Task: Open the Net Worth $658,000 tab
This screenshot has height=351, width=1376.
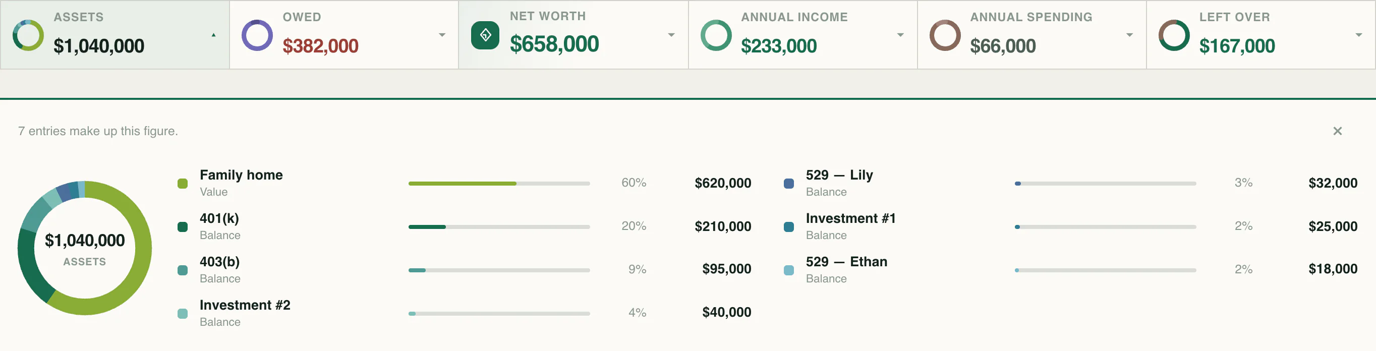Action: click(573, 35)
